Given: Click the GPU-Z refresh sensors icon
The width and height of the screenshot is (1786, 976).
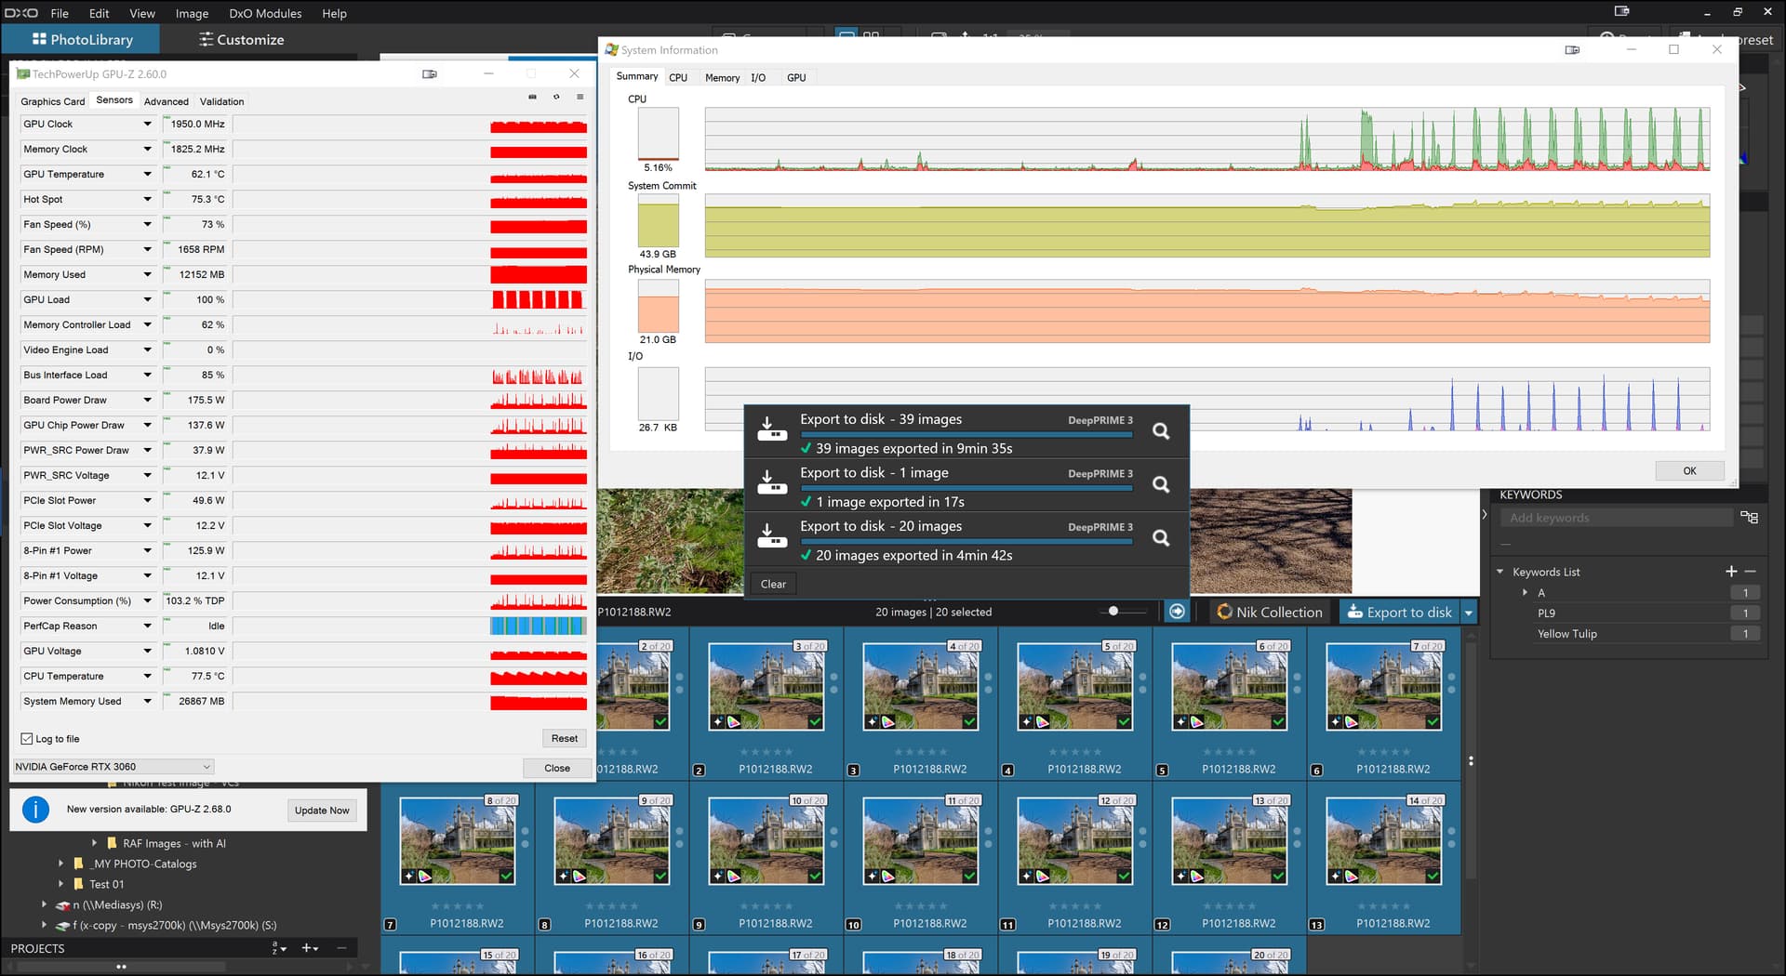Looking at the screenshot, I should click(556, 98).
